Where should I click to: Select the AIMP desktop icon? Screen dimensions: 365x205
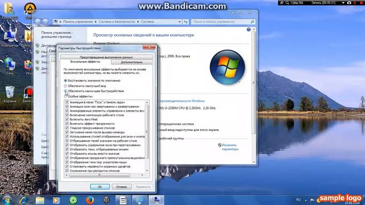[30, 10]
